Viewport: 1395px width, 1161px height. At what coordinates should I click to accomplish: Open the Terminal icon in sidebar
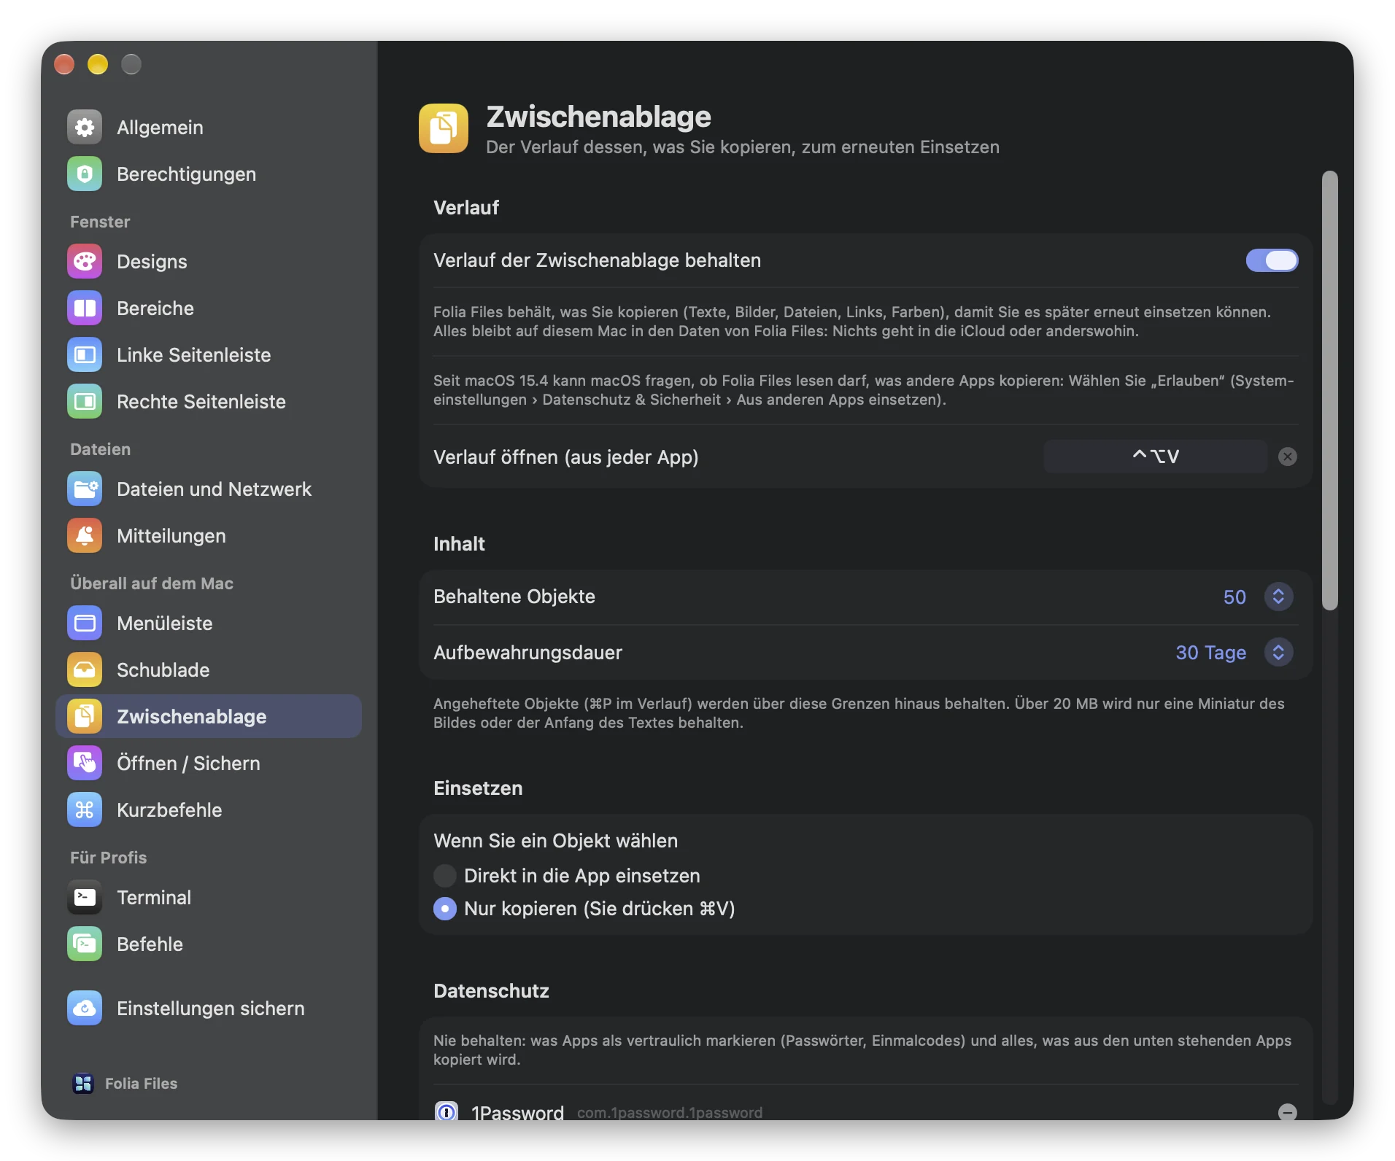[85, 898]
